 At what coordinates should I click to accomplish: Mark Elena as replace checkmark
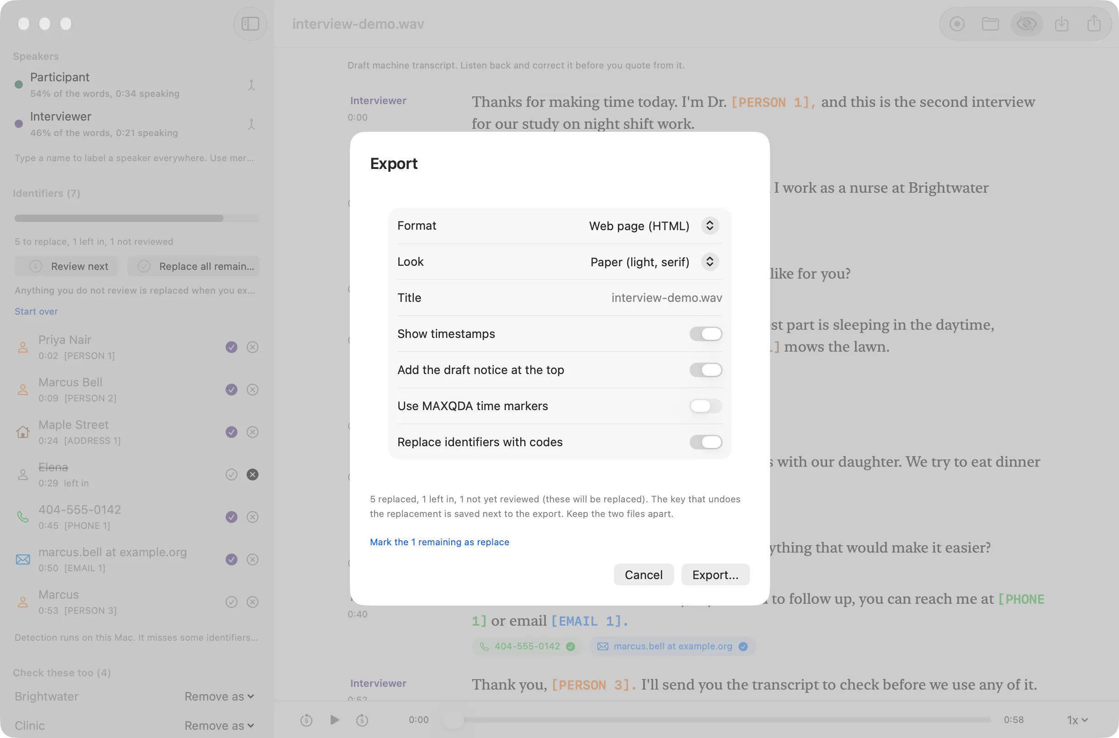click(231, 474)
